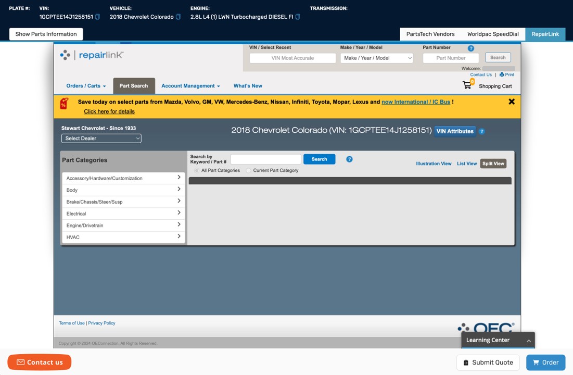Click the red discount tag icon

point(64,104)
